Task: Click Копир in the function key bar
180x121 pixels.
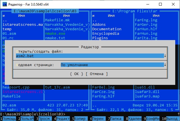Action: 80,119
